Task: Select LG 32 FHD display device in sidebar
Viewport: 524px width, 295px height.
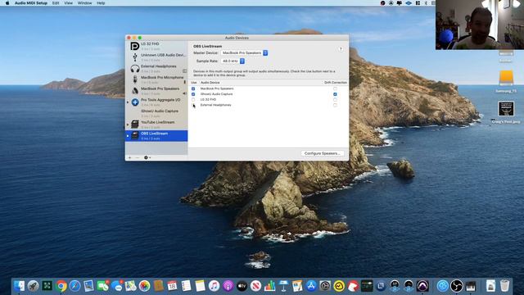Action: tap(156, 46)
